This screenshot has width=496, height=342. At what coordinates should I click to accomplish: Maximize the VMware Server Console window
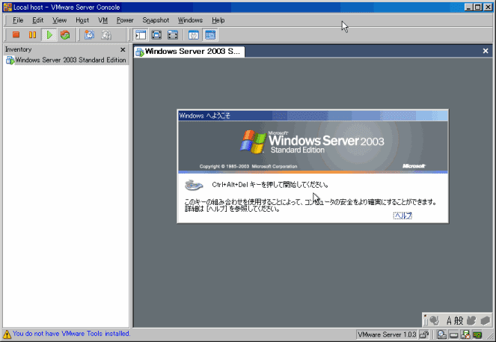[x=478, y=7]
